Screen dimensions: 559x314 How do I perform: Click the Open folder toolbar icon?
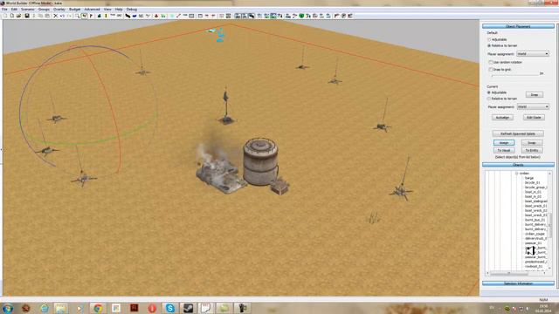point(19,16)
